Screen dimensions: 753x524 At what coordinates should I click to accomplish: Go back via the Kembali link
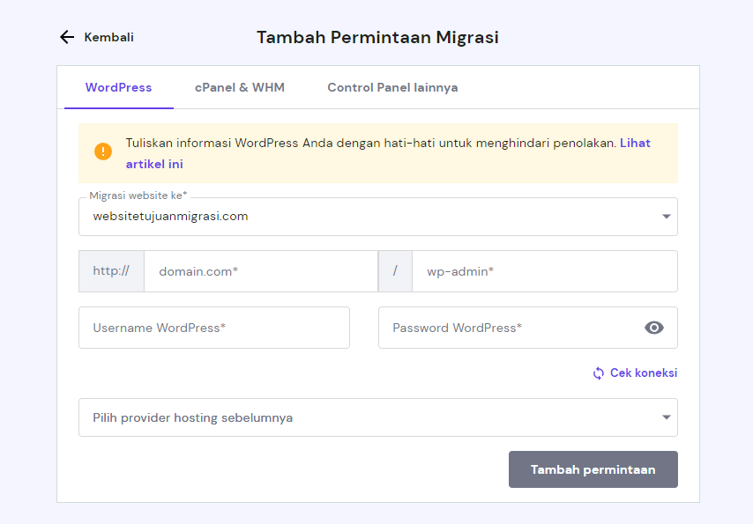coord(108,37)
